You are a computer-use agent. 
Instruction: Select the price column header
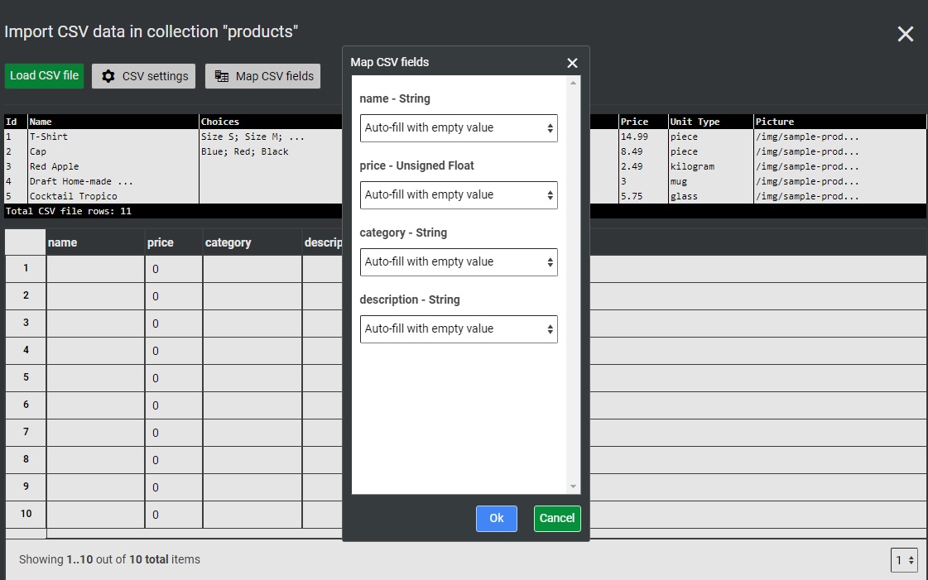[173, 242]
